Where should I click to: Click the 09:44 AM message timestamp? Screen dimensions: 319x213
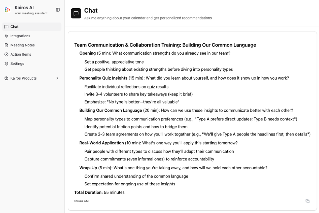point(81,201)
